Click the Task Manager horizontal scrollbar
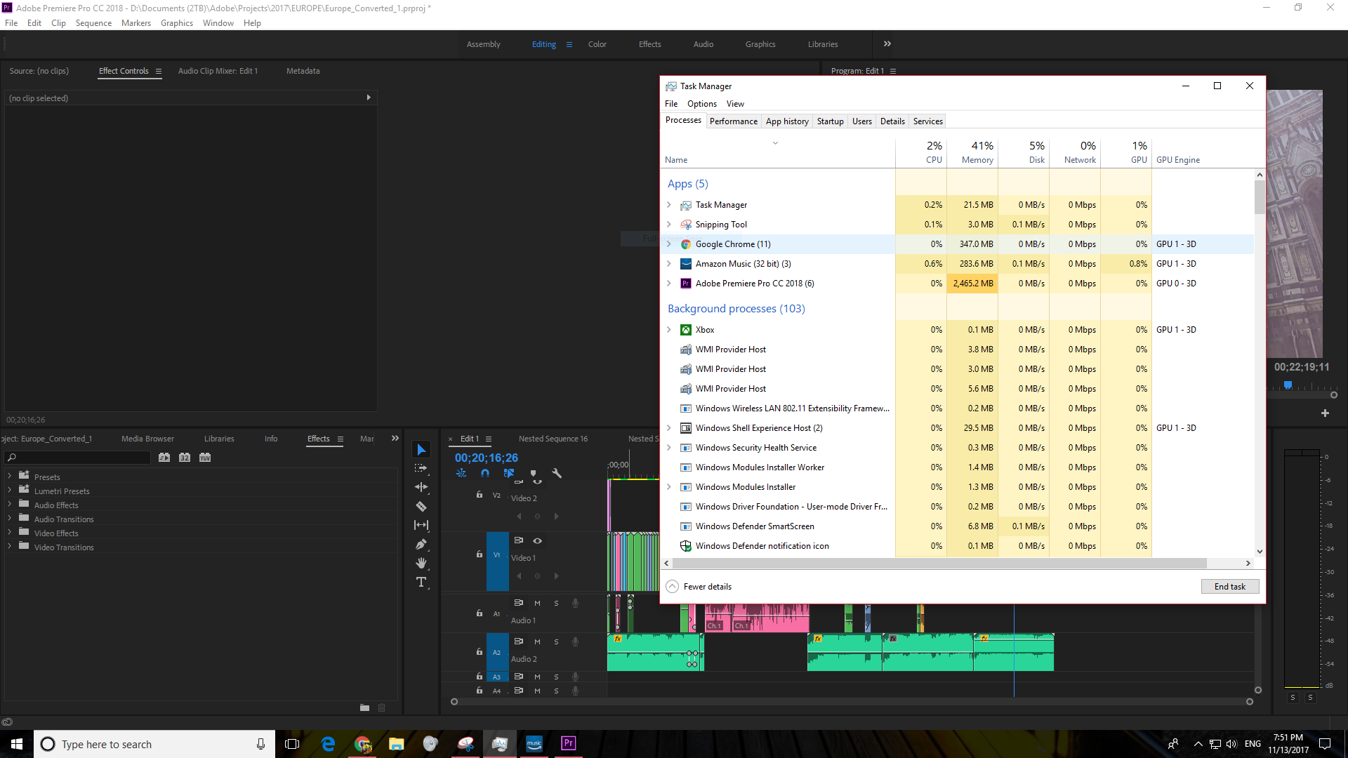Image resolution: width=1348 pixels, height=758 pixels. (x=939, y=564)
